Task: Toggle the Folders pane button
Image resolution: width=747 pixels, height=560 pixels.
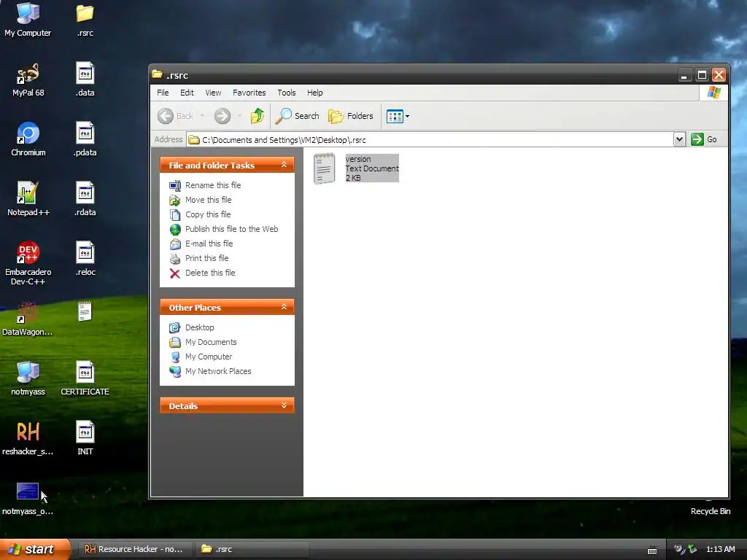Action: (351, 116)
